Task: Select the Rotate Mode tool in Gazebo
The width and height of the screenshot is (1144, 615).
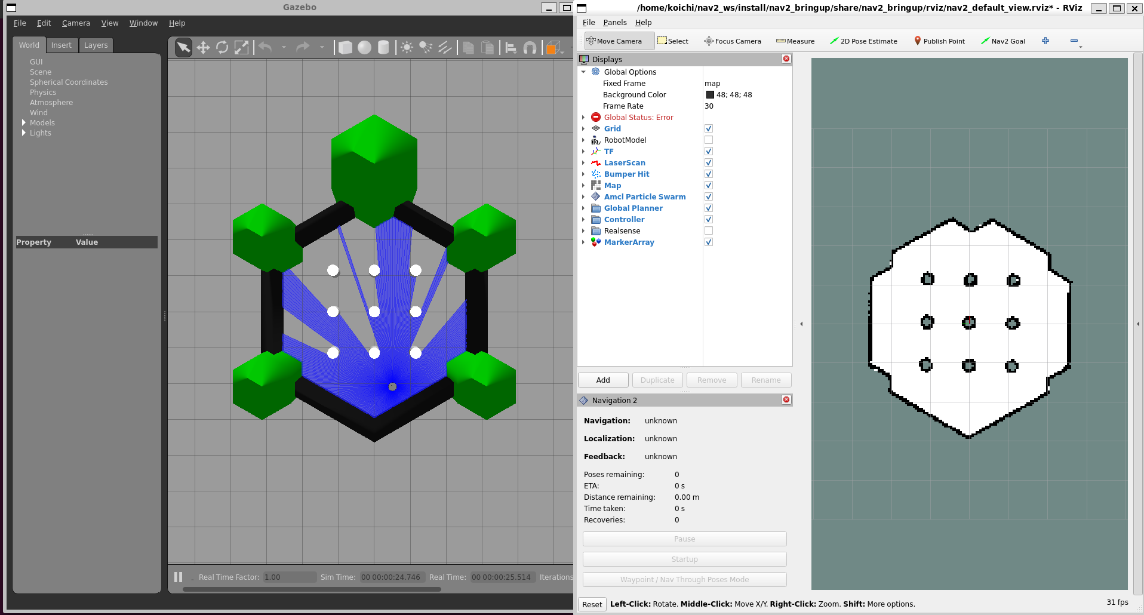Action: [222, 47]
